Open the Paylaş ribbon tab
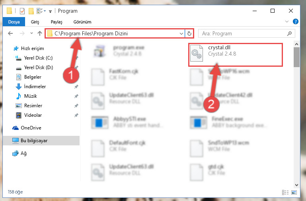 point(57,22)
